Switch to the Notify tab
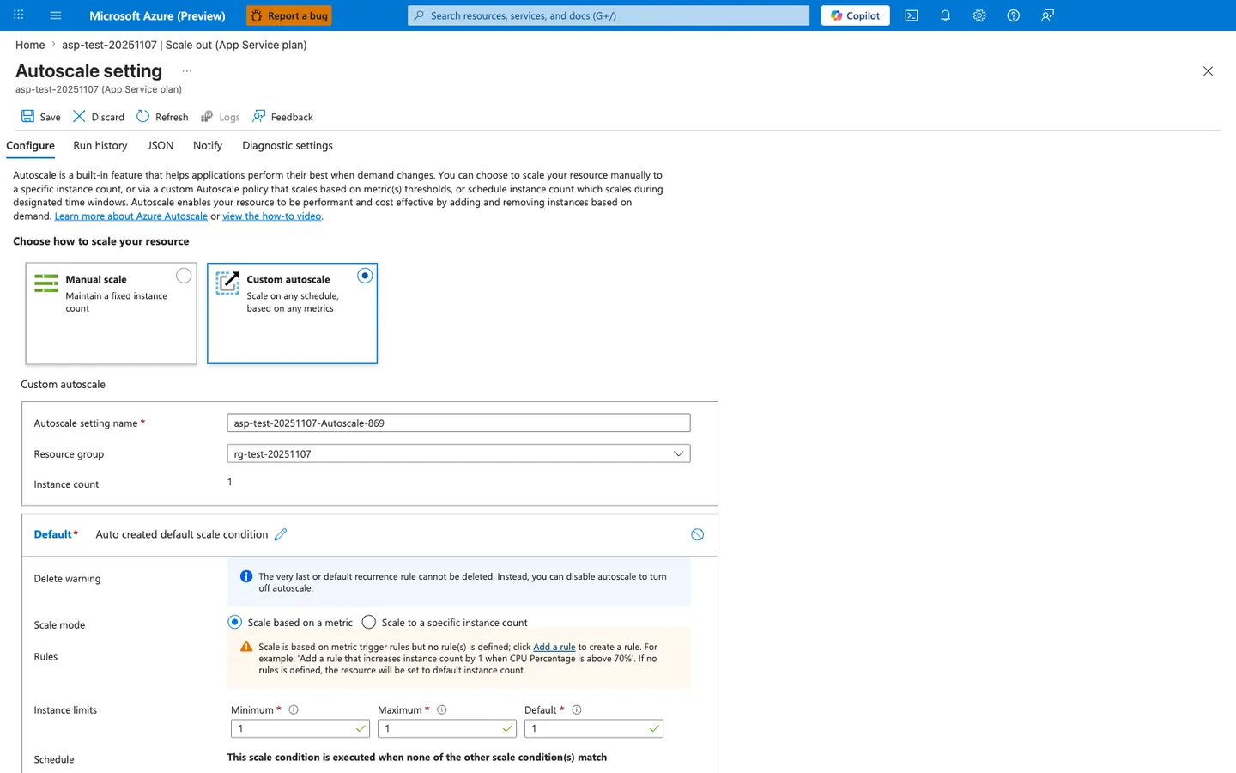This screenshot has width=1236, height=773. coord(208,146)
